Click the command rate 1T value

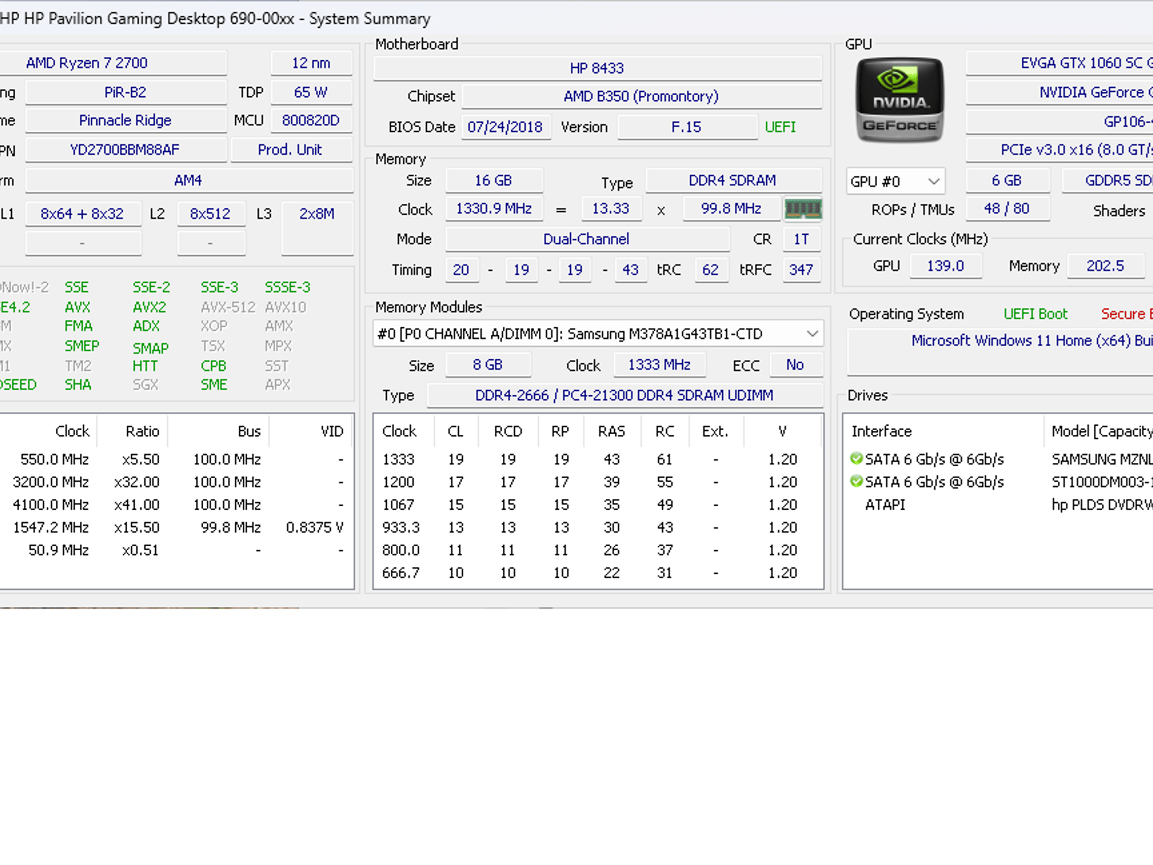[x=802, y=239]
